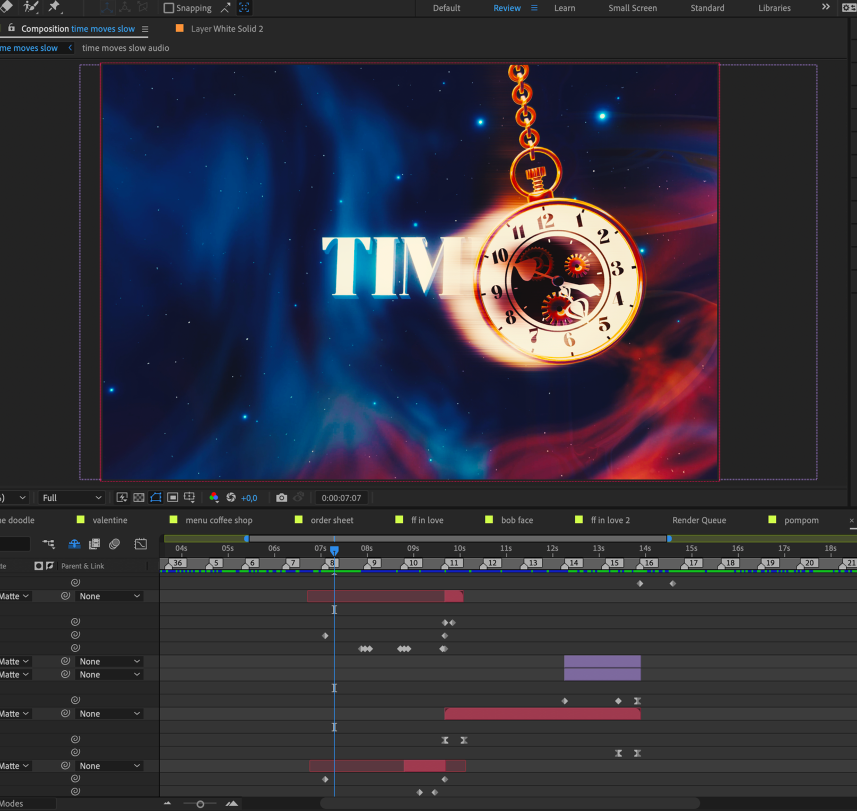Click the Reset Exposure icon
This screenshot has height=811, width=857.
point(231,498)
